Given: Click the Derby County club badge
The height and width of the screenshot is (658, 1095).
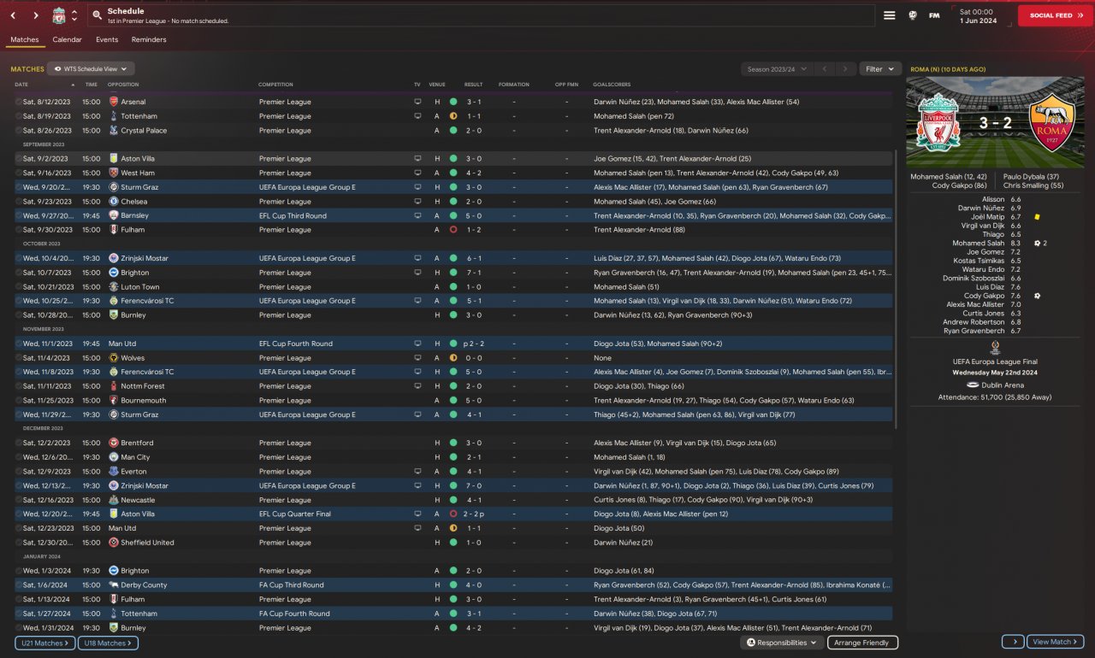Looking at the screenshot, I should point(114,585).
